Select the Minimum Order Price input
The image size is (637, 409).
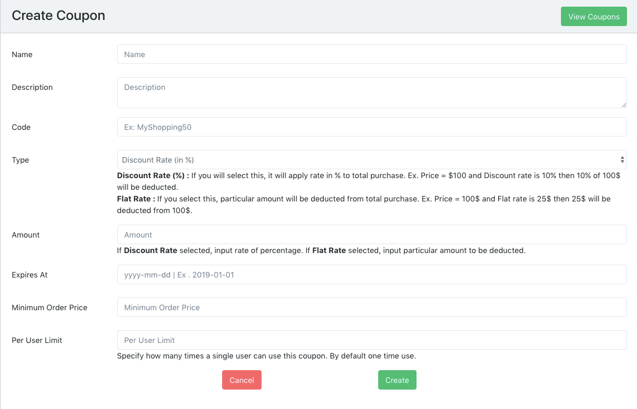tap(372, 307)
